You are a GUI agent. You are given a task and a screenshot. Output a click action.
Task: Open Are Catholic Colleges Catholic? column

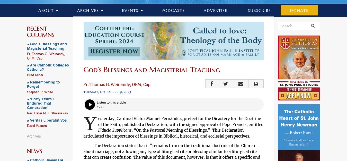click(x=48, y=67)
